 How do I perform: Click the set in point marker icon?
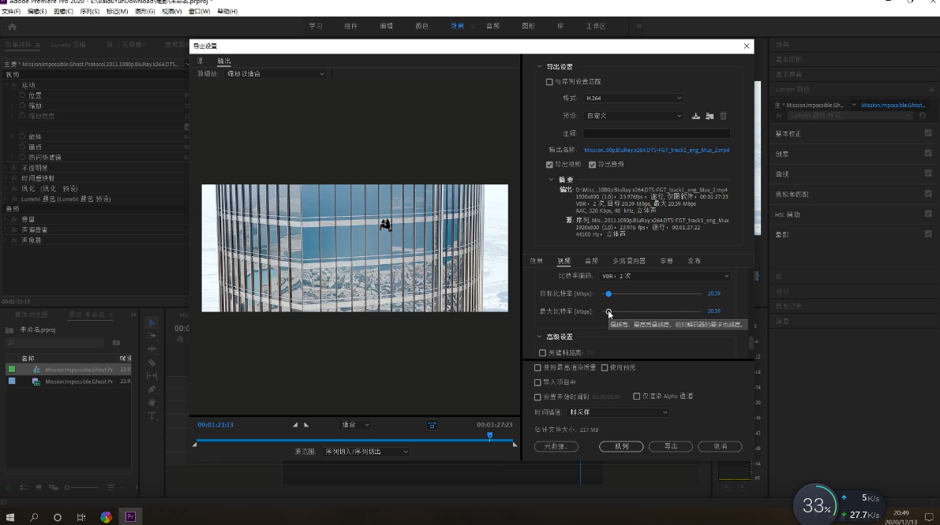pos(295,425)
